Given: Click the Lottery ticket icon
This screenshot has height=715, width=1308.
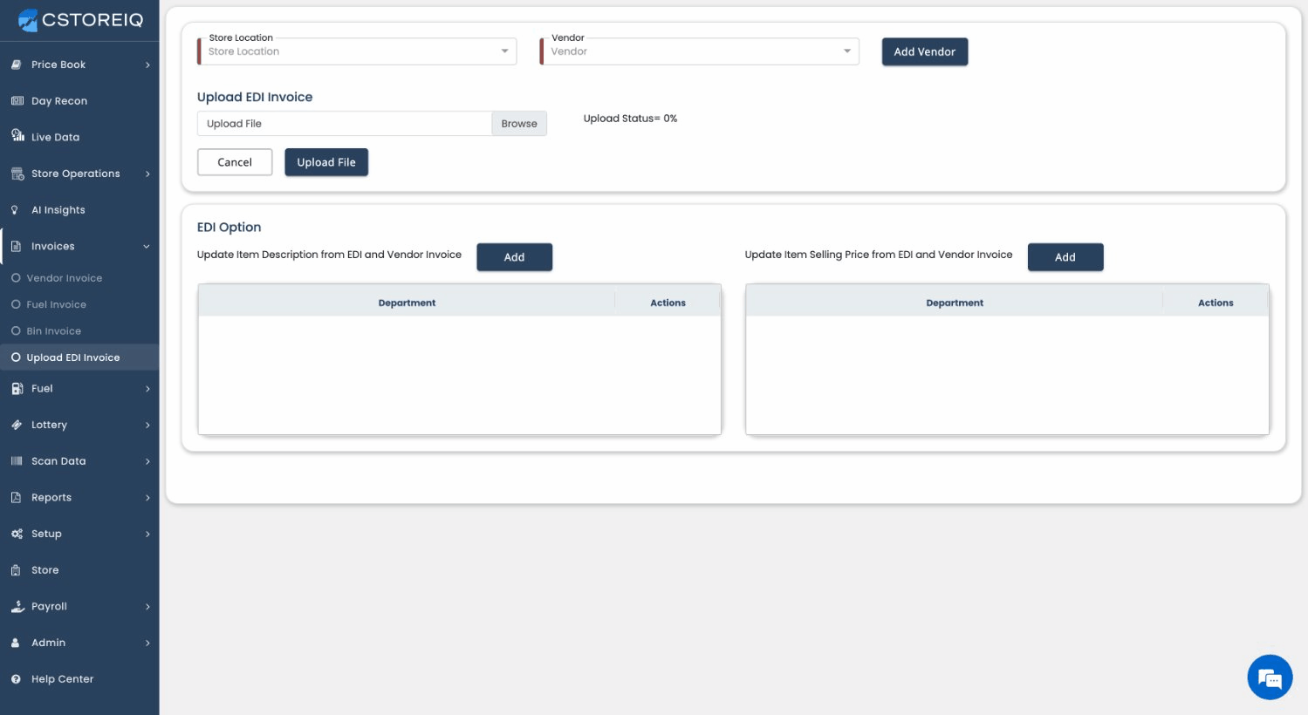Looking at the screenshot, I should pyautogui.click(x=17, y=426).
